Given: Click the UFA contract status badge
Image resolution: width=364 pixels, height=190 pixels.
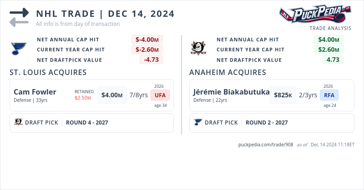Looking at the screenshot, I should (x=160, y=95).
